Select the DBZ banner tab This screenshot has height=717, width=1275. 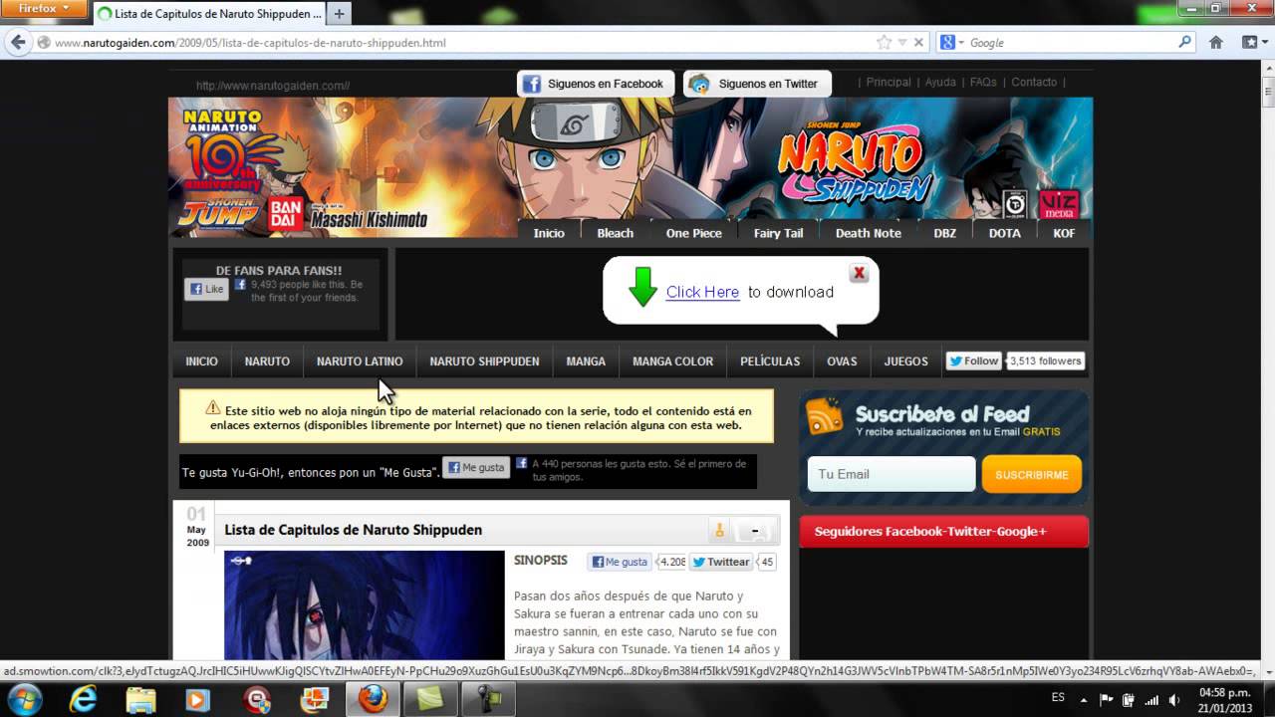[944, 232]
